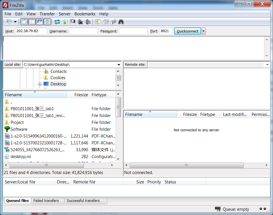Image resolution: width=273 pixels, height=215 pixels.
Task: Toggle synchronized browsing icon
Action: [113, 22]
